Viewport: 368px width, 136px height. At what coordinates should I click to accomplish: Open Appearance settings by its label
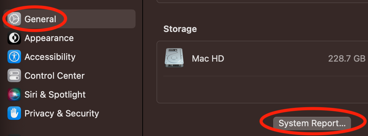(x=49, y=38)
